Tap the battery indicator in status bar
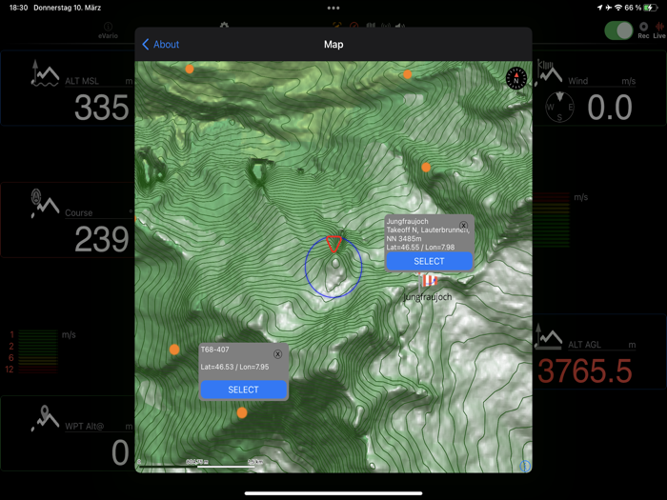667x500 pixels. (651, 8)
